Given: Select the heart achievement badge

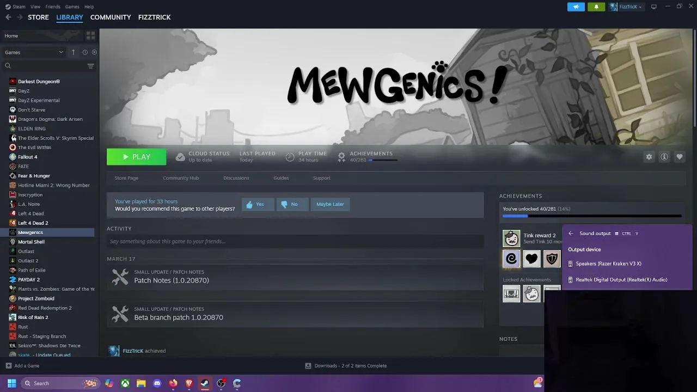Looking at the screenshot, I should pyautogui.click(x=531, y=259).
